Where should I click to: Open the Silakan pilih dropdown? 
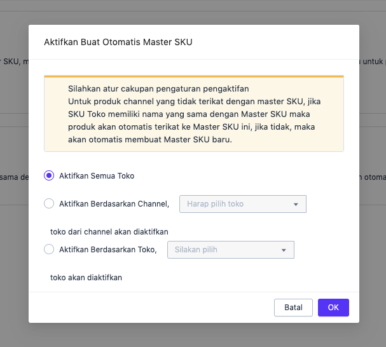231,250
